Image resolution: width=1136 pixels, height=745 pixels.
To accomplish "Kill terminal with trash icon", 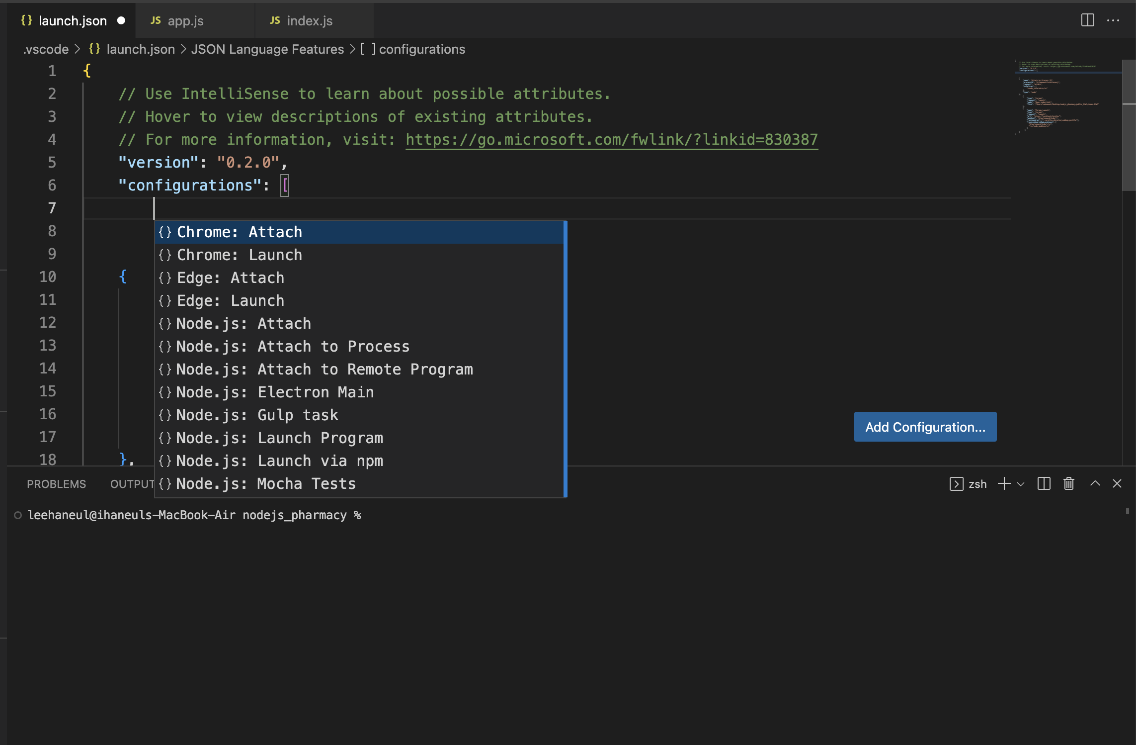I will 1069,483.
